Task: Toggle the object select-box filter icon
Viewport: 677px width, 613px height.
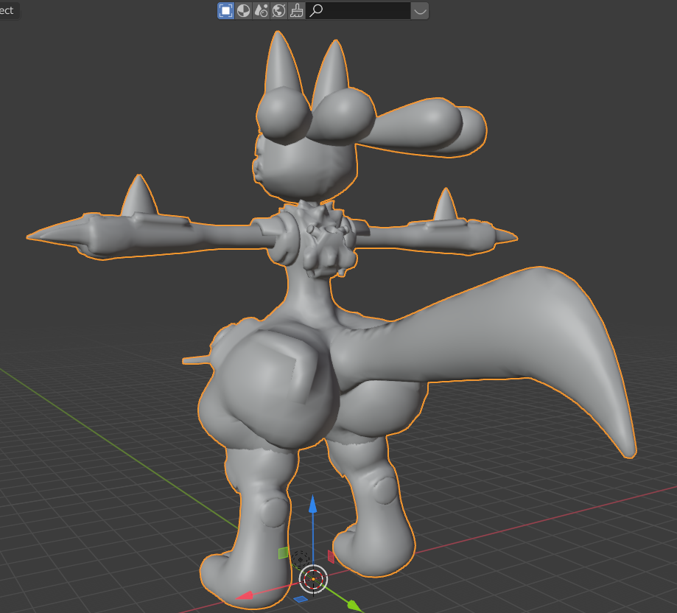Action: point(226,10)
